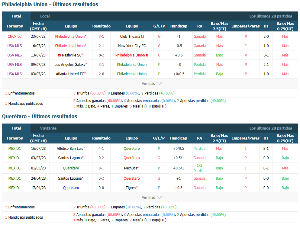Viewport: 300px width, 225px height.
Task: Open the 0-1 result of the Pachuca match
Action: click(101, 168)
